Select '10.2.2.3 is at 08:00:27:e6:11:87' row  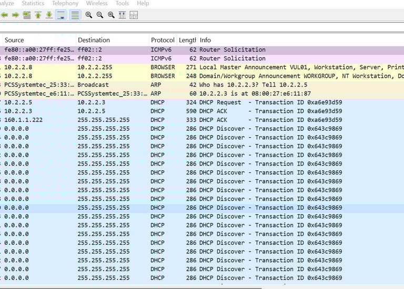[202, 94]
